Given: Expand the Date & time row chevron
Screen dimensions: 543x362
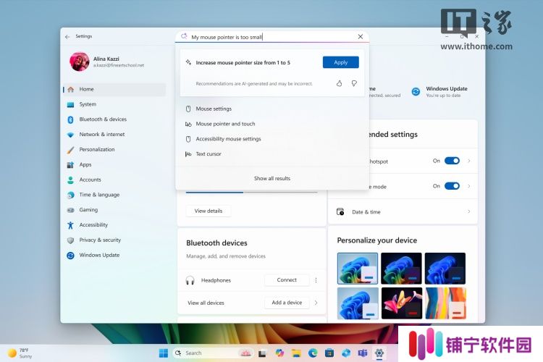Looking at the screenshot, I should click(x=469, y=211).
